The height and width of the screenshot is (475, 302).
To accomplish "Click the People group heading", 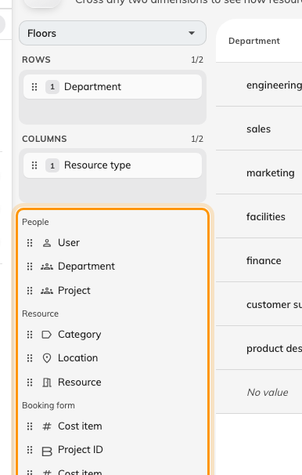I will (x=35, y=222).
